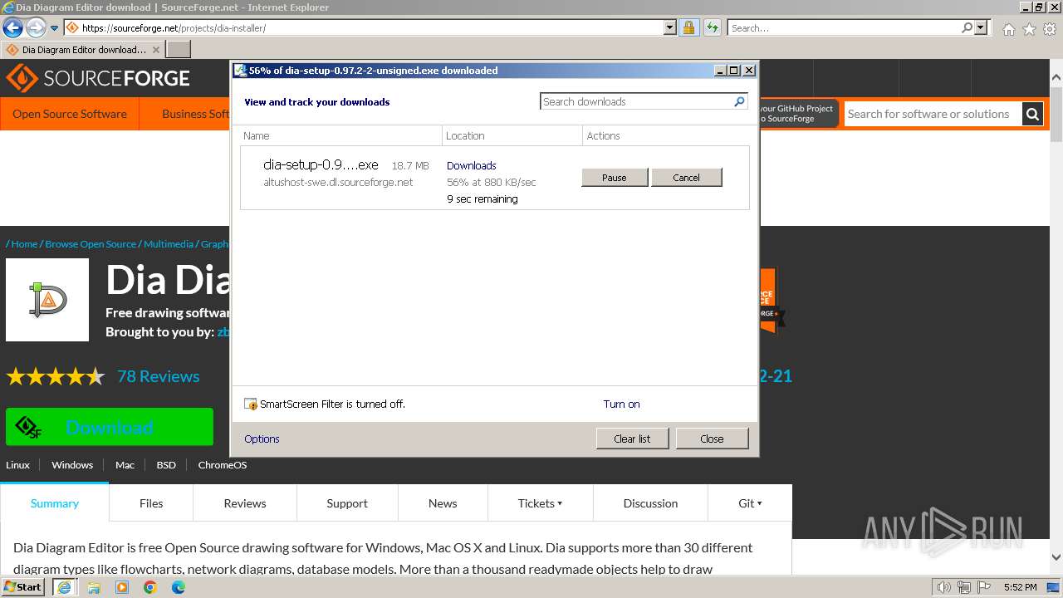Open the search provider dropdown
Viewport: 1063px width, 598px height.
tap(982, 27)
